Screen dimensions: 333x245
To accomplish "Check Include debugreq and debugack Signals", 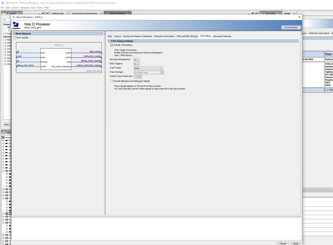I will [x=112, y=81].
